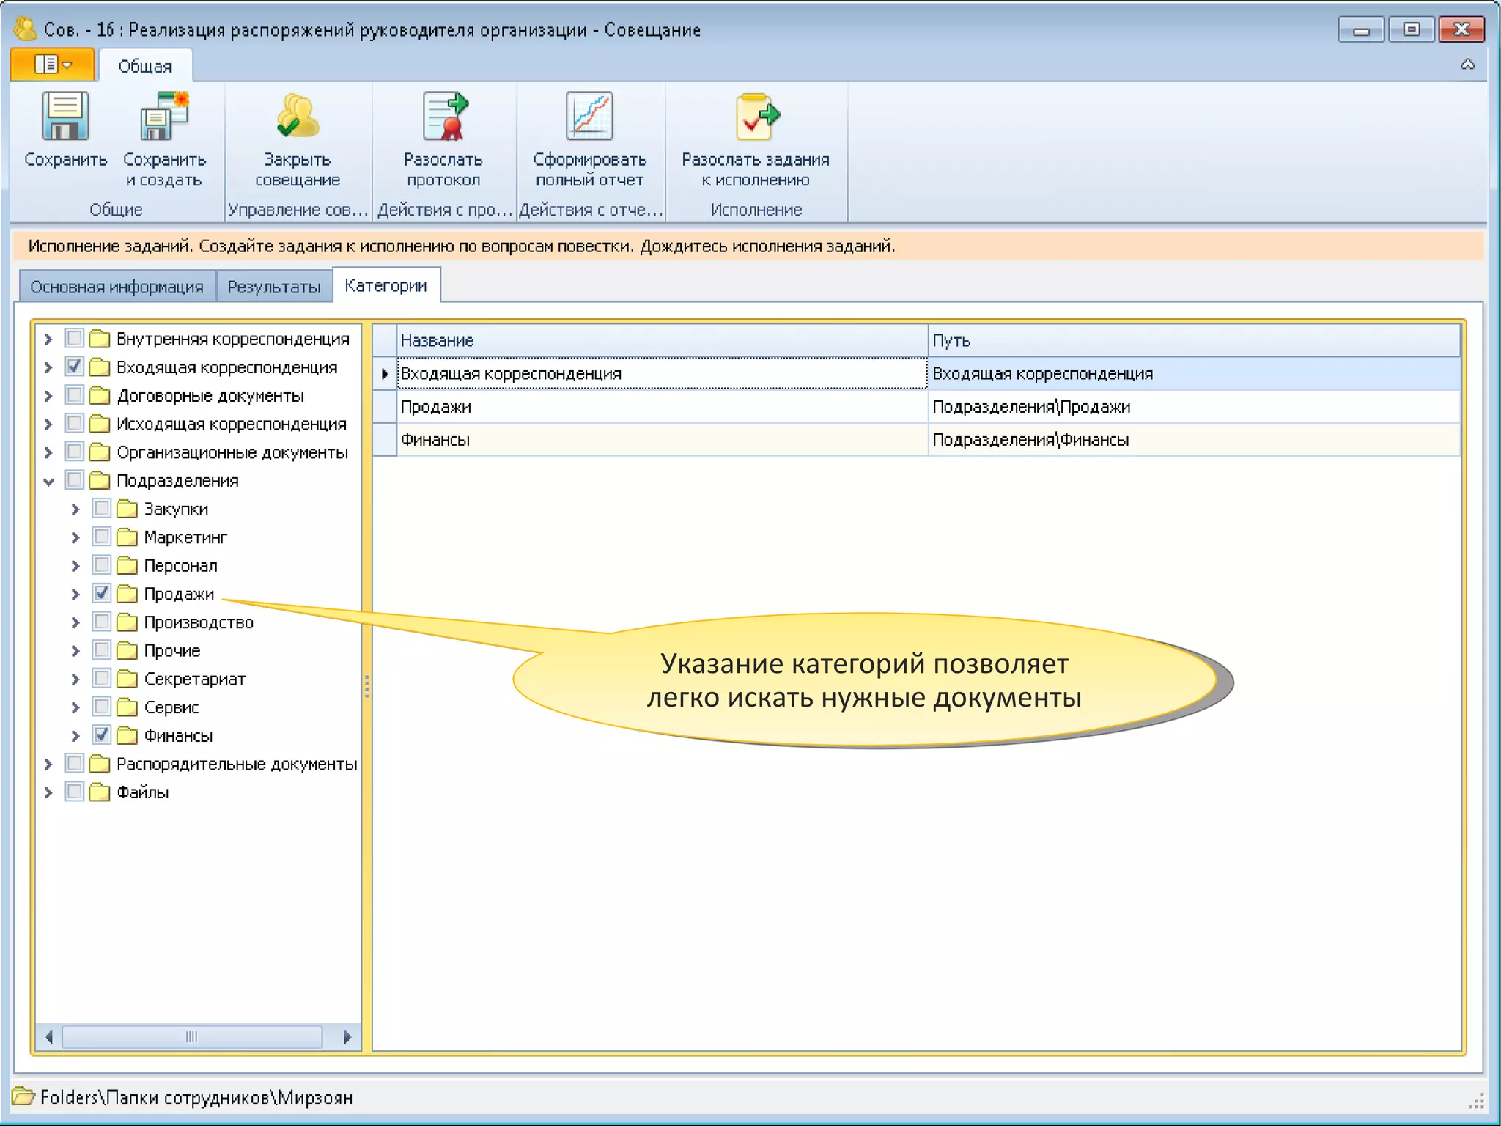Uncheck the Входящая корреспонденция checkbox

[x=75, y=367]
